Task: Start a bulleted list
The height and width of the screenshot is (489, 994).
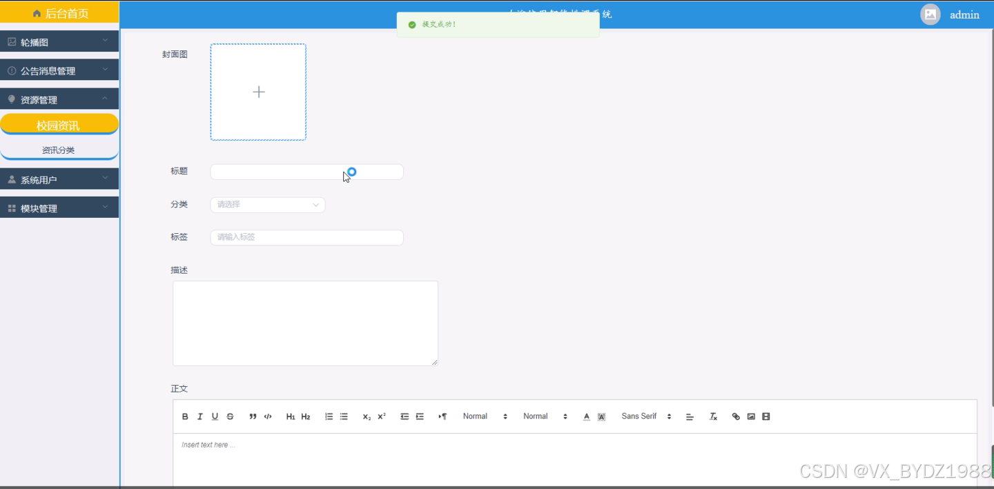Action: point(344,417)
